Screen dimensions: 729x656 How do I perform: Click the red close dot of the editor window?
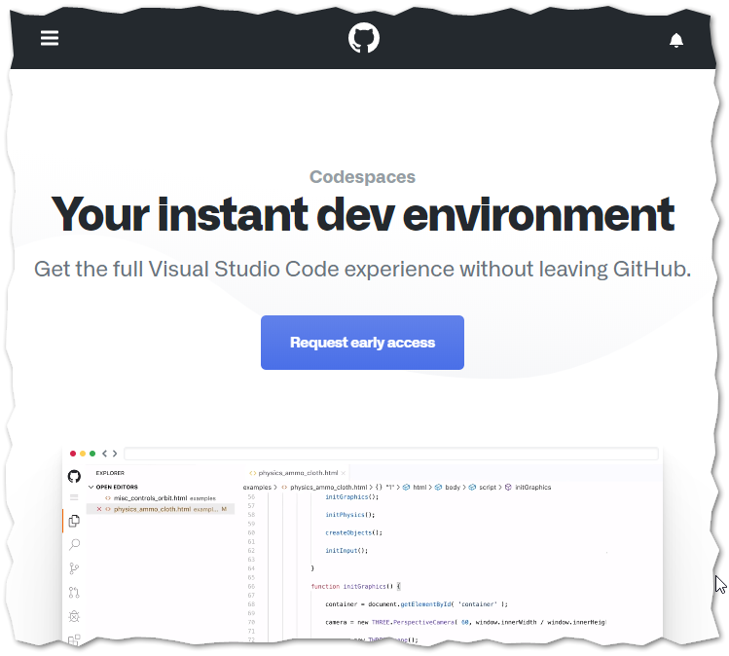point(73,454)
